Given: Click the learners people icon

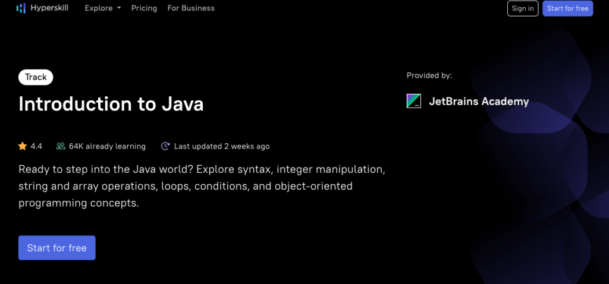Looking at the screenshot, I should pyautogui.click(x=61, y=146).
